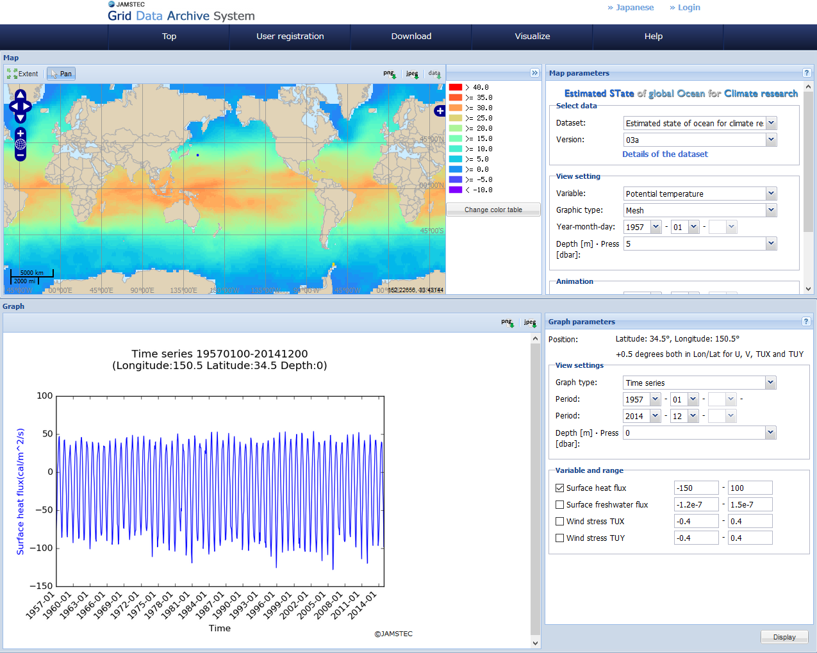
Task: Click the globe icon to show the whole world
Action: (x=21, y=144)
